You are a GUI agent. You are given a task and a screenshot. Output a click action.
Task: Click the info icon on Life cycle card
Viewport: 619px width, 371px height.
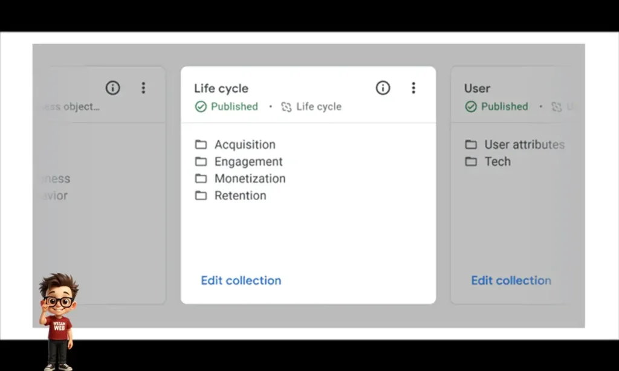[x=383, y=88]
